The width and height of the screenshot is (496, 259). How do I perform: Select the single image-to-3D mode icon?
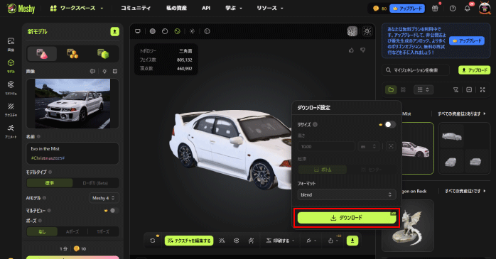42,54
